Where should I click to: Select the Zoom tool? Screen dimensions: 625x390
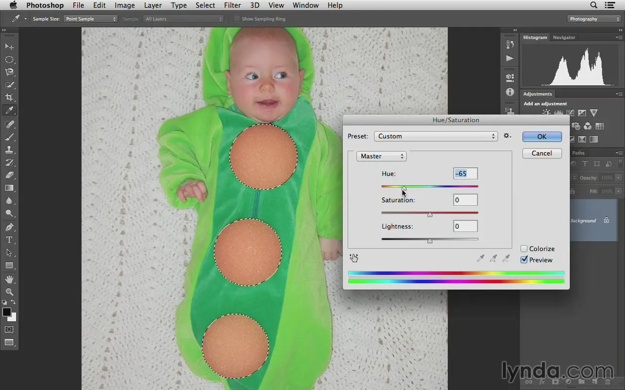pos(9,292)
